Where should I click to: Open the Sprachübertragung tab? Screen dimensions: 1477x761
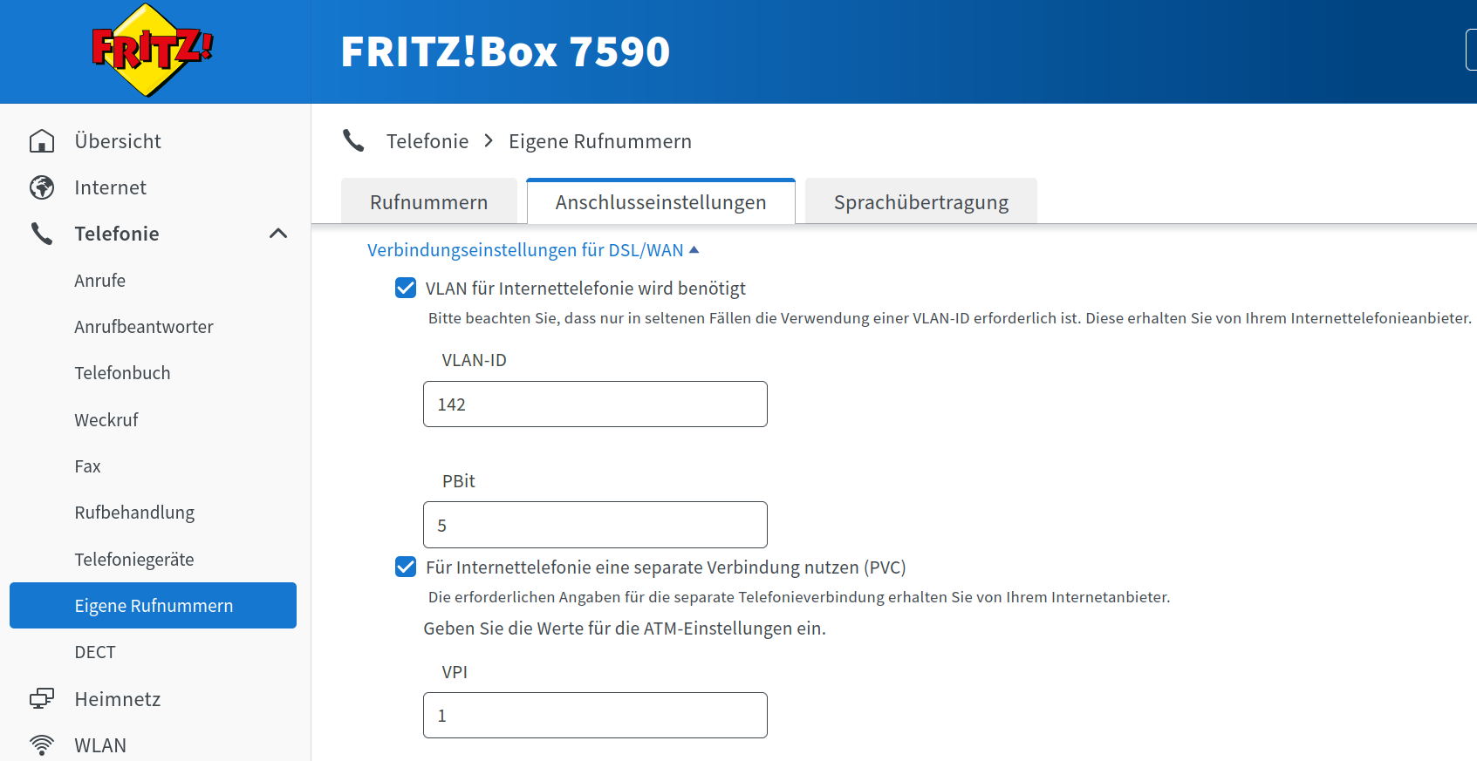click(921, 201)
